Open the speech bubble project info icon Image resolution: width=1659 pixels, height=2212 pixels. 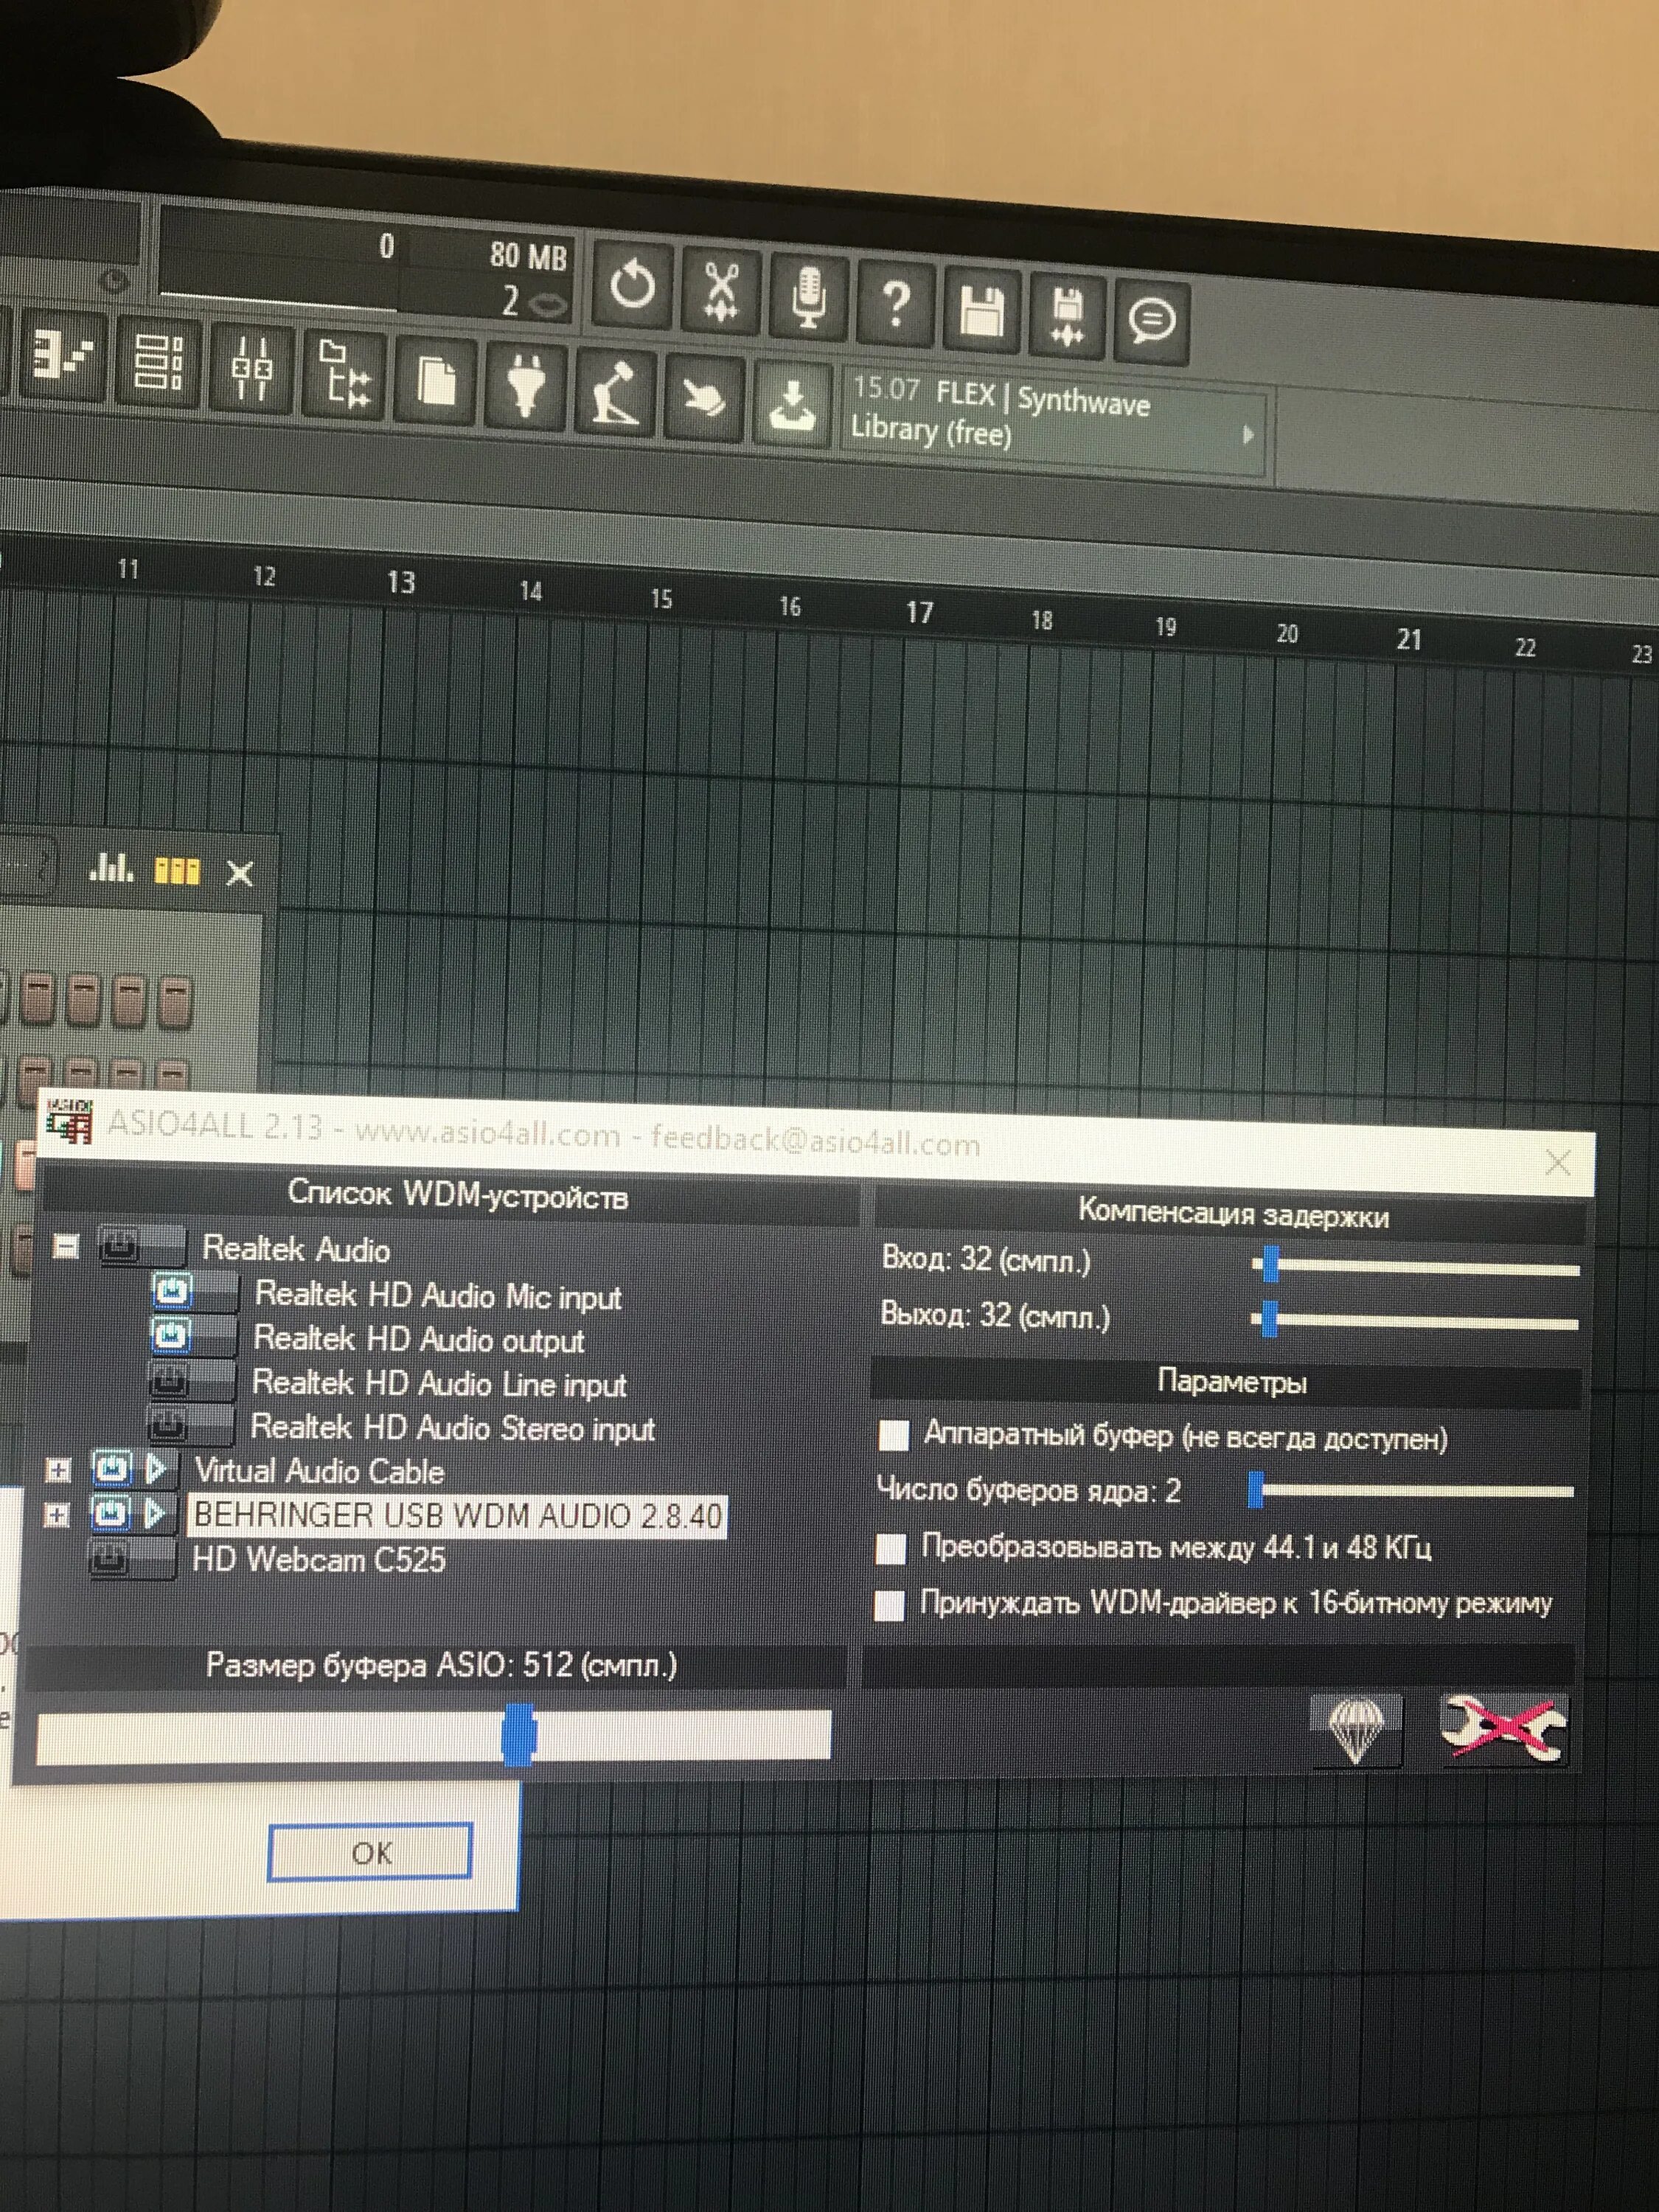[1151, 322]
